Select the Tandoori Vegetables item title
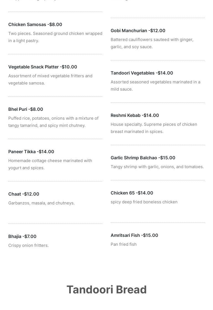The height and width of the screenshot is (310, 213). coord(142,73)
